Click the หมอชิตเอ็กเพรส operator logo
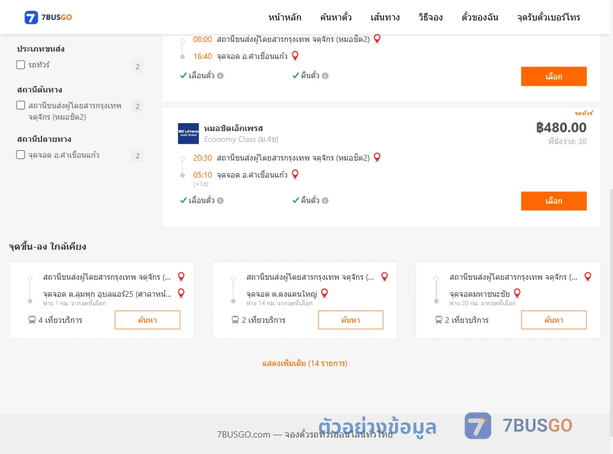 (x=188, y=133)
